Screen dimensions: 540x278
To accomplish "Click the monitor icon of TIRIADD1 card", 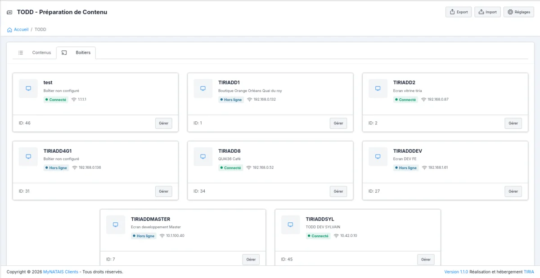I will [203, 88].
